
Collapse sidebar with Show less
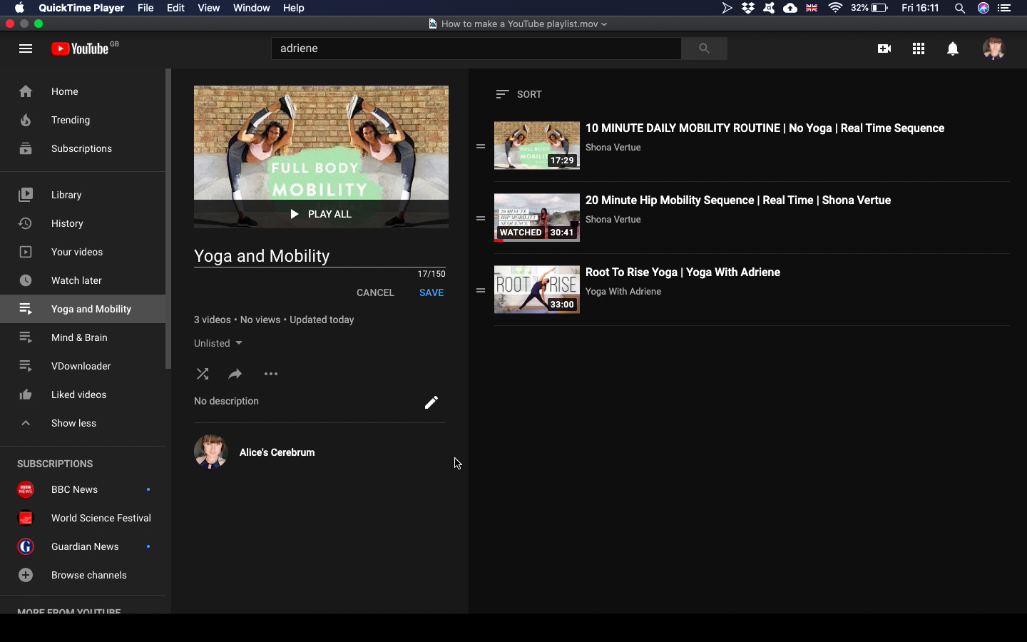[83, 423]
